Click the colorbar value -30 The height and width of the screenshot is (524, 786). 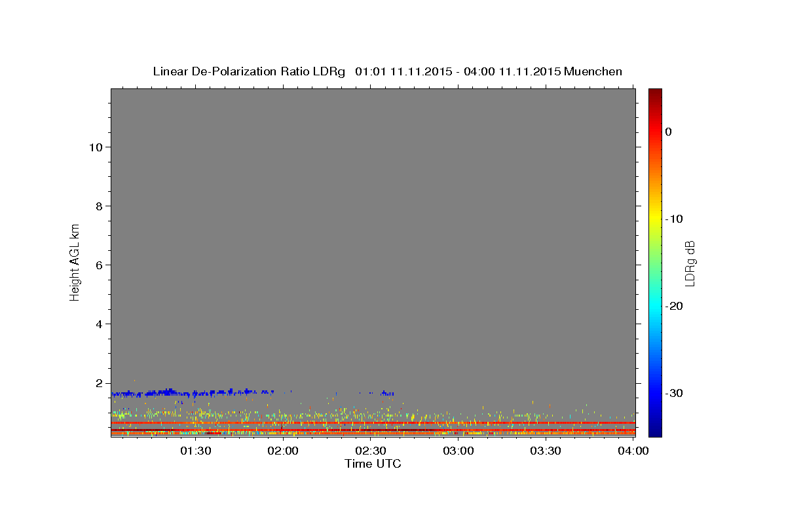tap(675, 393)
